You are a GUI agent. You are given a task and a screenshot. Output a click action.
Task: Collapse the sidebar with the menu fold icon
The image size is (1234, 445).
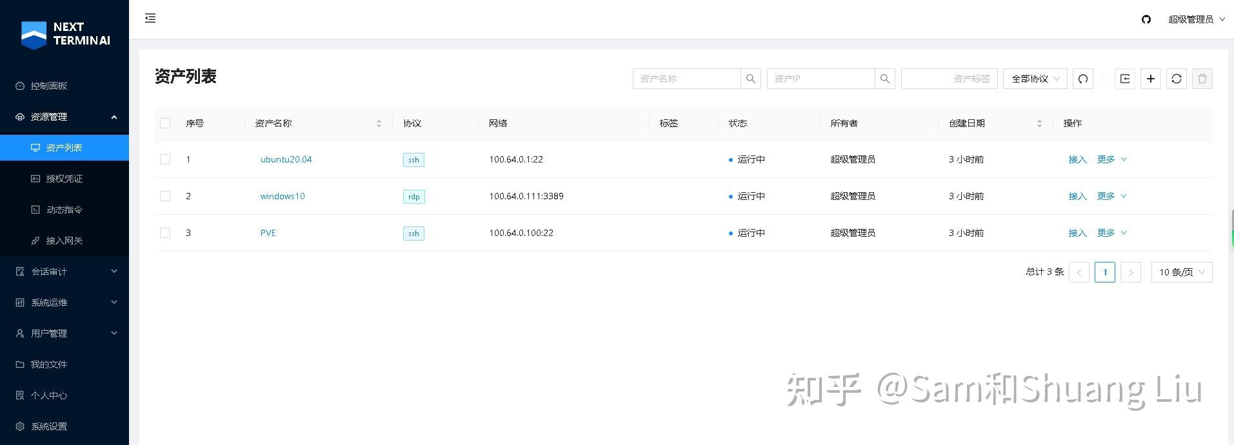pyautogui.click(x=150, y=18)
